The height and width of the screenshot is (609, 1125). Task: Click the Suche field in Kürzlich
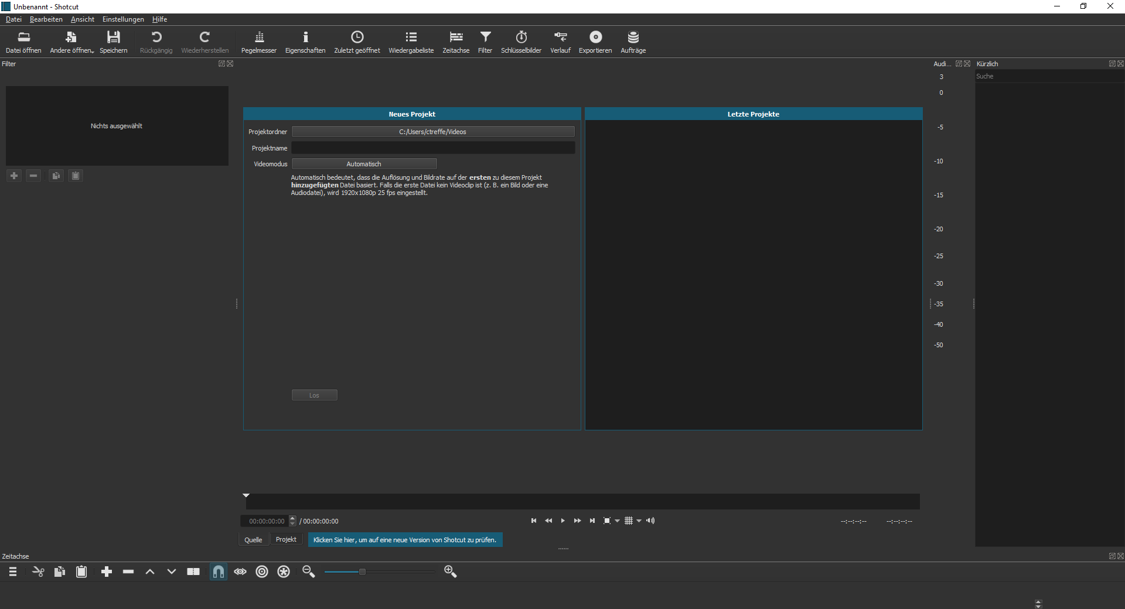click(x=1049, y=76)
